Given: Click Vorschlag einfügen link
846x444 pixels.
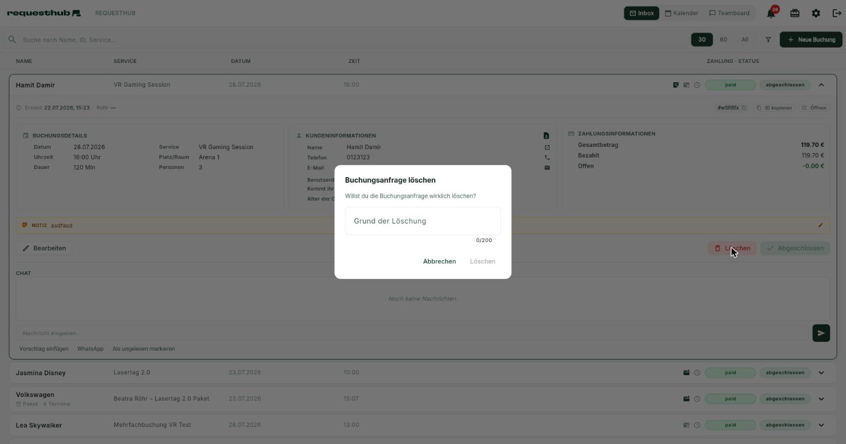Looking at the screenshot, I should pos(44,349).
